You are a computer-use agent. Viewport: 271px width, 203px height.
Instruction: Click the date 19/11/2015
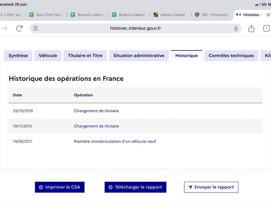[22, 126]
